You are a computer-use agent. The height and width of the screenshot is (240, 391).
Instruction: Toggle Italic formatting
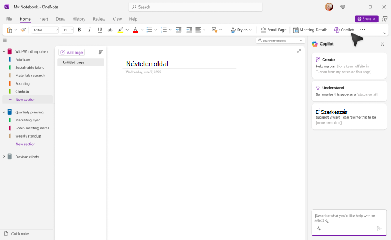tap(89, 30)
